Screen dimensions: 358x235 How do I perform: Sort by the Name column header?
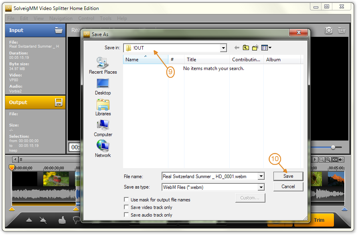point(146,60)
